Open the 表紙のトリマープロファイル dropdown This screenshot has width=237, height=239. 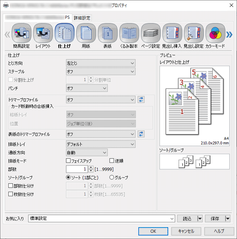point(101,134)
